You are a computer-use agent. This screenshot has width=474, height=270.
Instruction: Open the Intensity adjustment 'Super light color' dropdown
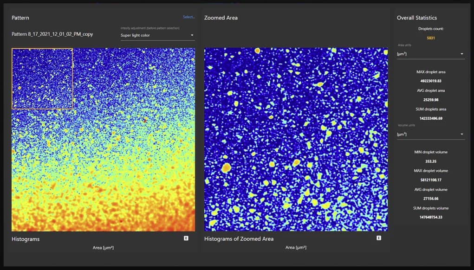tap(157, 35)
